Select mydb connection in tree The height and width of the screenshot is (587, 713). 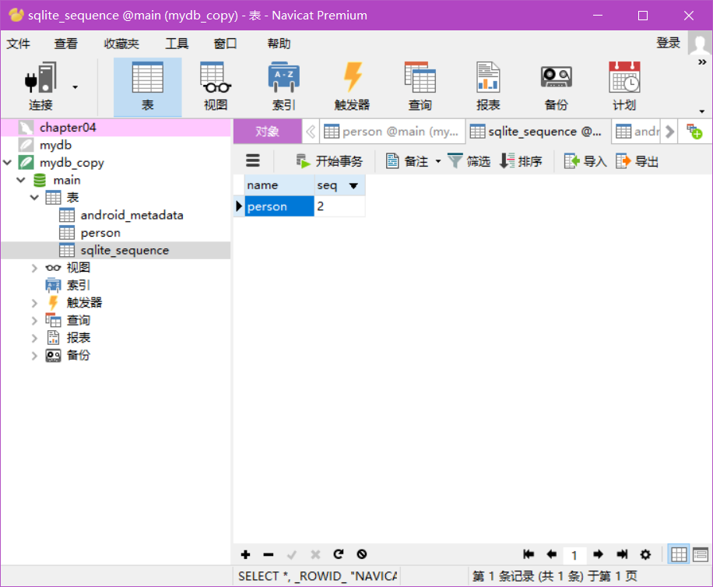(55, 145)
